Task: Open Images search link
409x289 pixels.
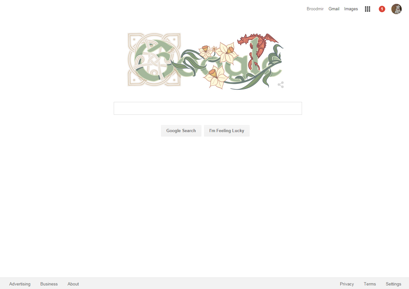Action: pyautogui.click(x=351, y=9)
